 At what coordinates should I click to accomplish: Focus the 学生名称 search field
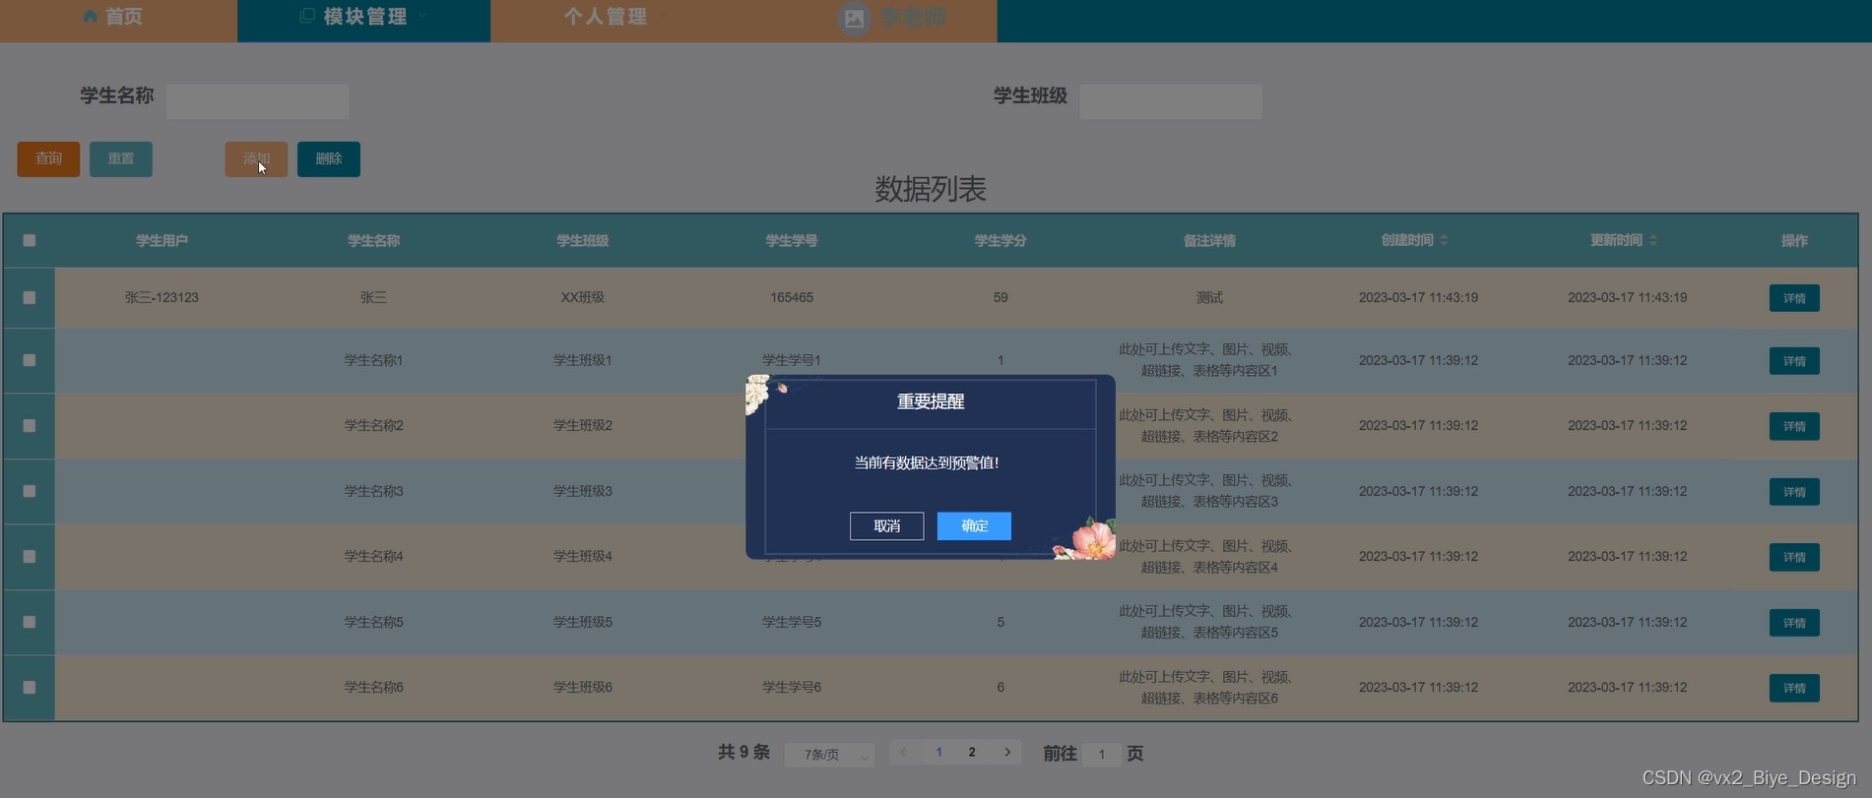click(x=257, y=101)
